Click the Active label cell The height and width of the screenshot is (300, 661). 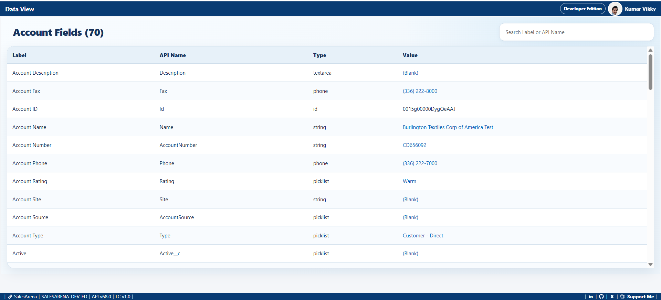tap(19, 254)
